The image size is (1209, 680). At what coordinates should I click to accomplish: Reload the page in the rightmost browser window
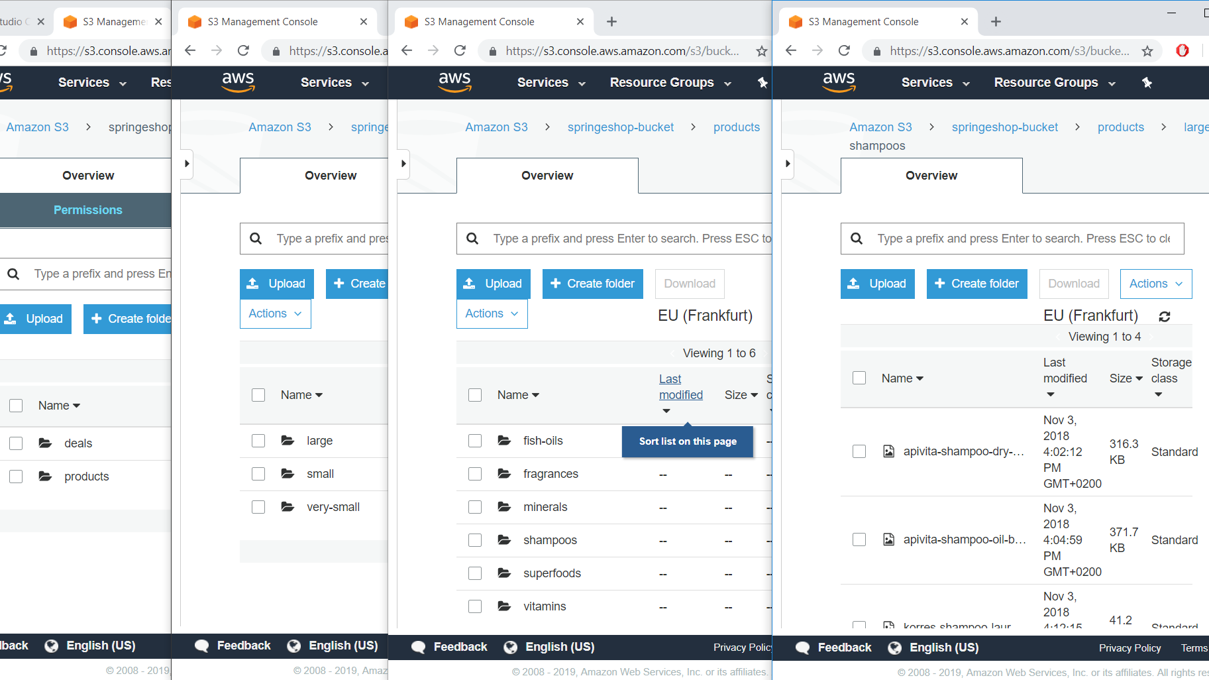[844, 50]
